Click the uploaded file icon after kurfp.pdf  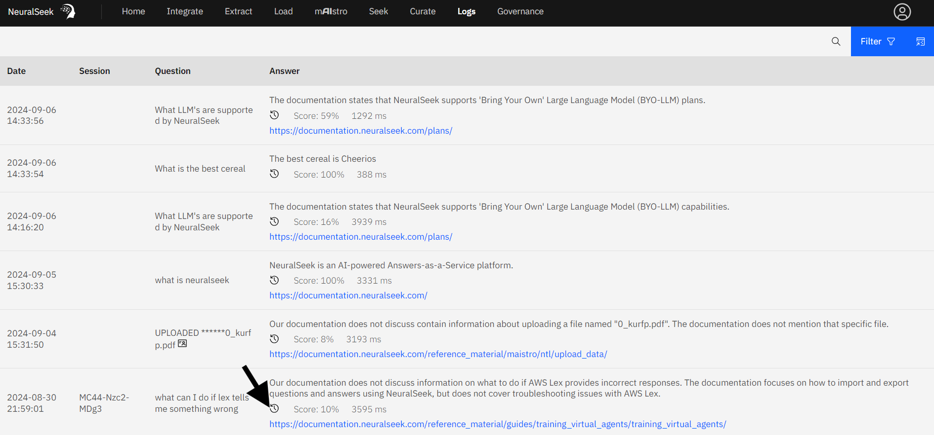coord(182,343)
